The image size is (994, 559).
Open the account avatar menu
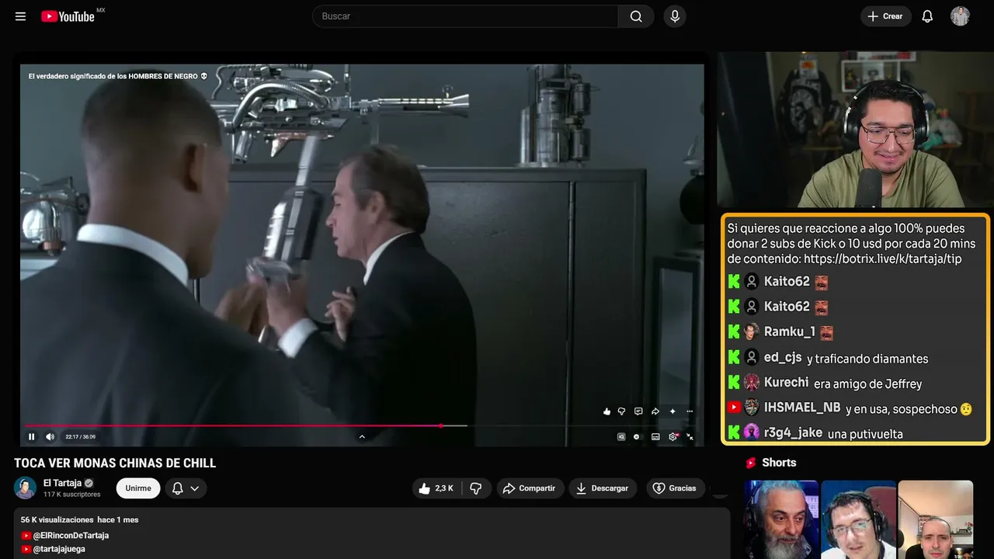pos(960,16)
